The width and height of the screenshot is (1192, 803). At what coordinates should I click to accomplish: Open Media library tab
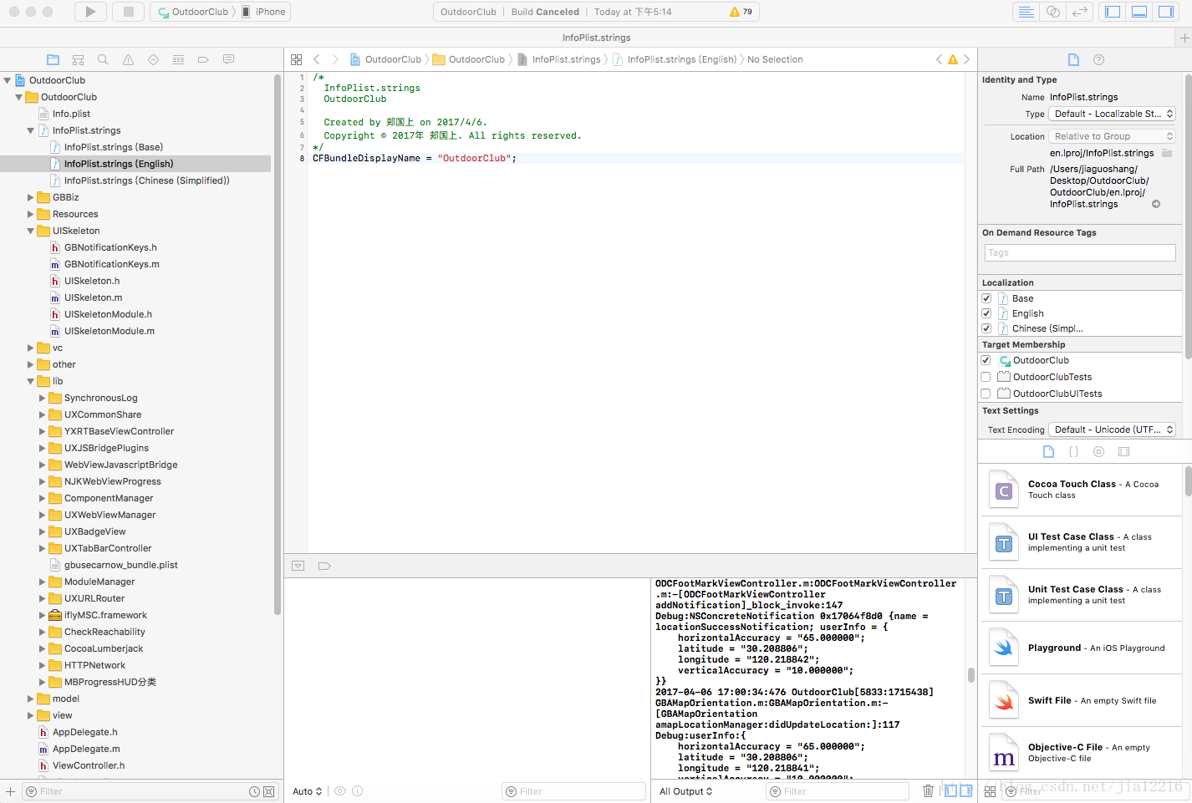(1123, 451)
